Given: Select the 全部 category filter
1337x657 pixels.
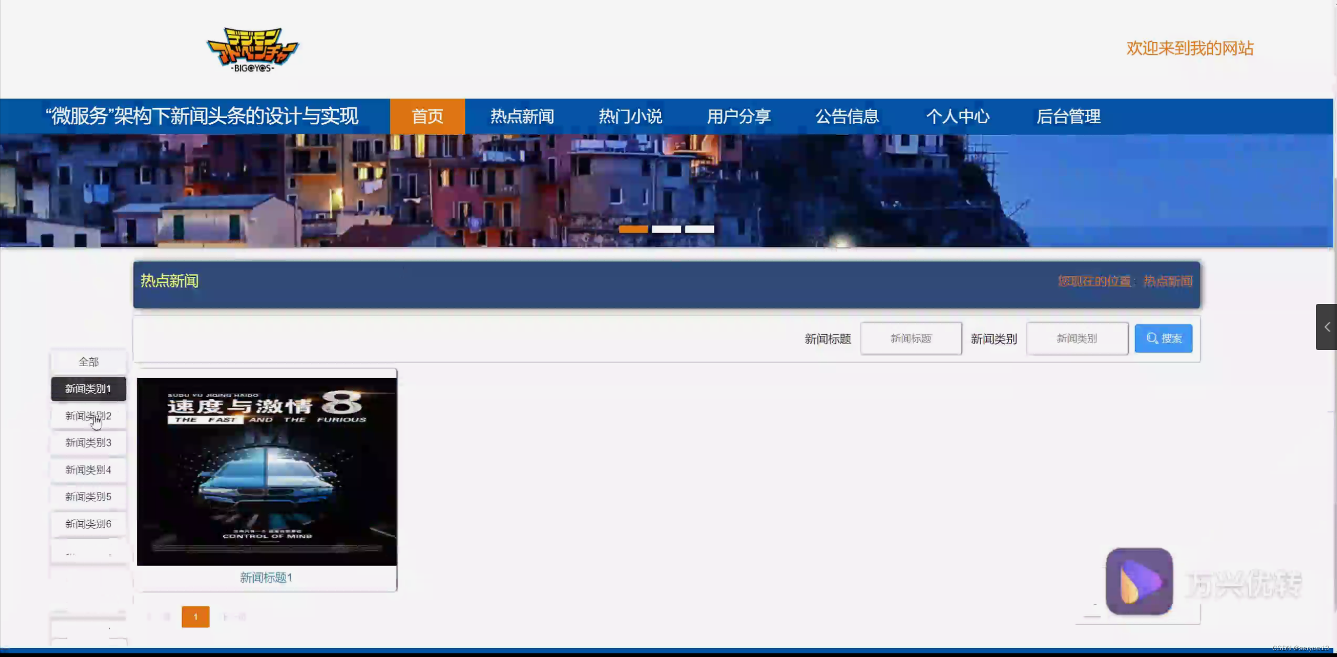Looking at the screenshot, I should (88, 361).
